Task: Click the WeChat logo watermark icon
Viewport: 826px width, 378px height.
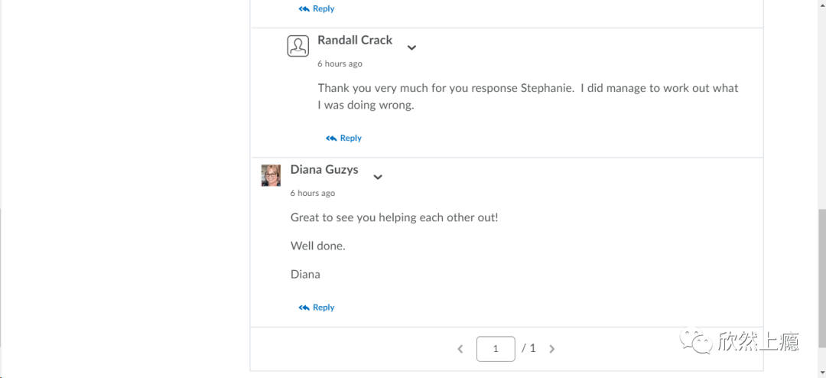Action: pos(695,343)
